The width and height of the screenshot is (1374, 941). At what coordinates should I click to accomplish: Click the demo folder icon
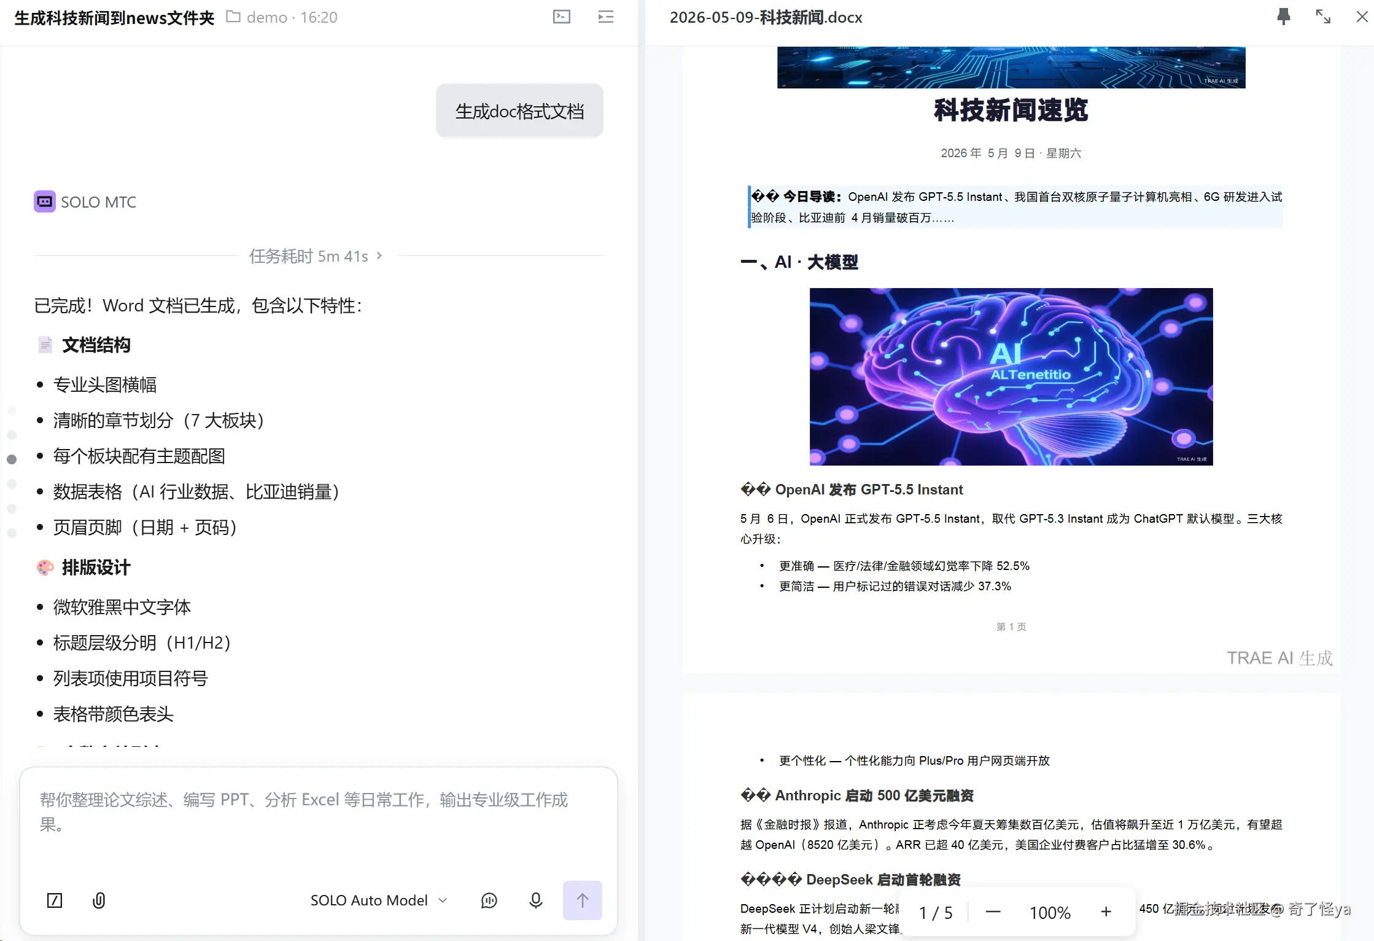point(233,17)
